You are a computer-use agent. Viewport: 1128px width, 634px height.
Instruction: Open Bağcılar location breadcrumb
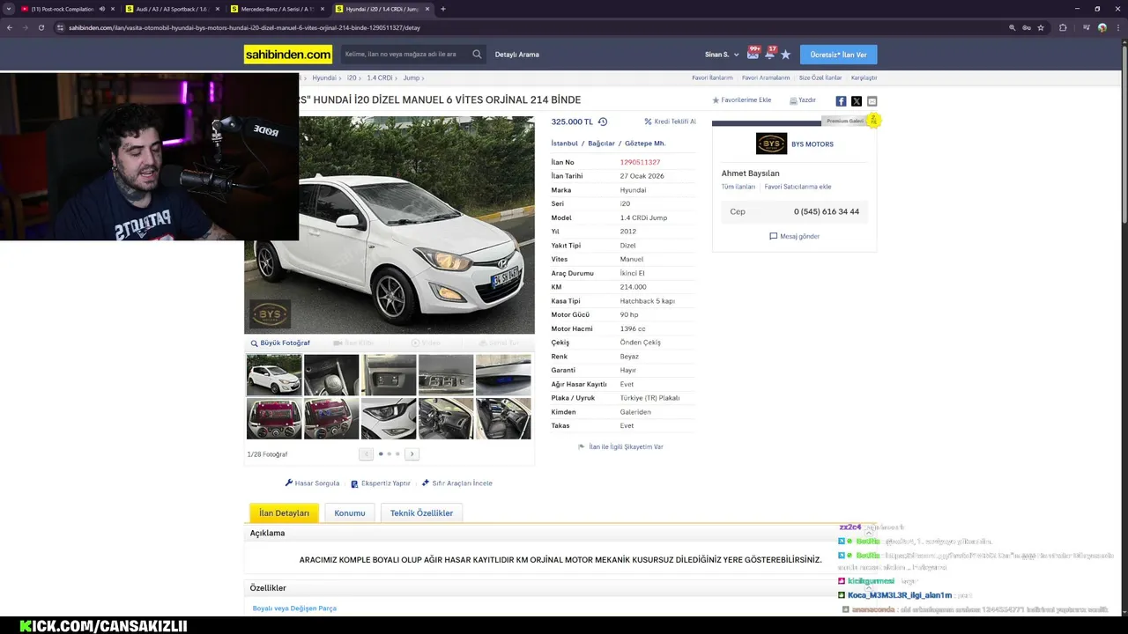[601, 144]
